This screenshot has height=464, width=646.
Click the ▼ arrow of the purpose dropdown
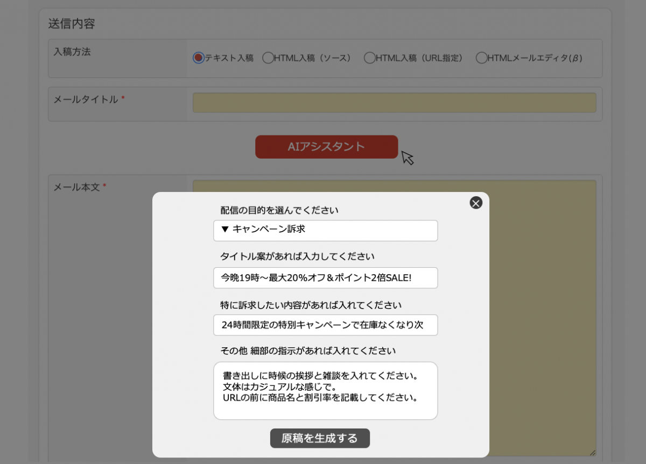[225, 230]
